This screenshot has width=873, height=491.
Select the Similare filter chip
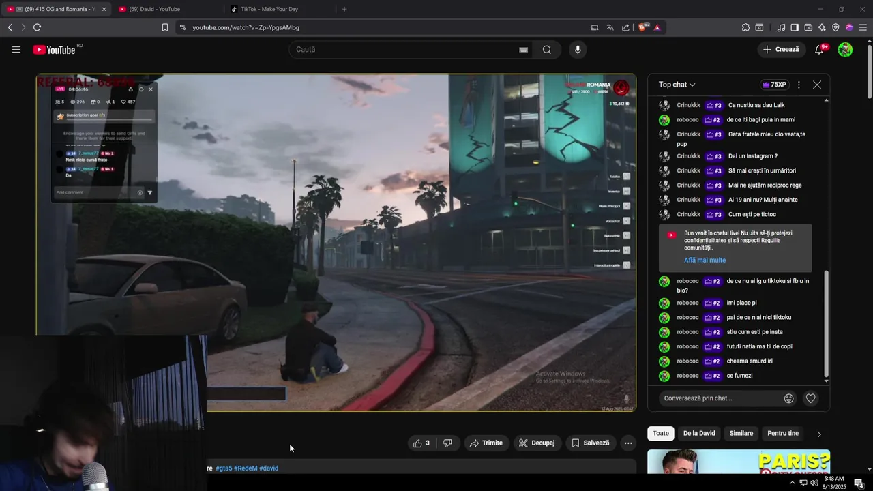(741, 434)
